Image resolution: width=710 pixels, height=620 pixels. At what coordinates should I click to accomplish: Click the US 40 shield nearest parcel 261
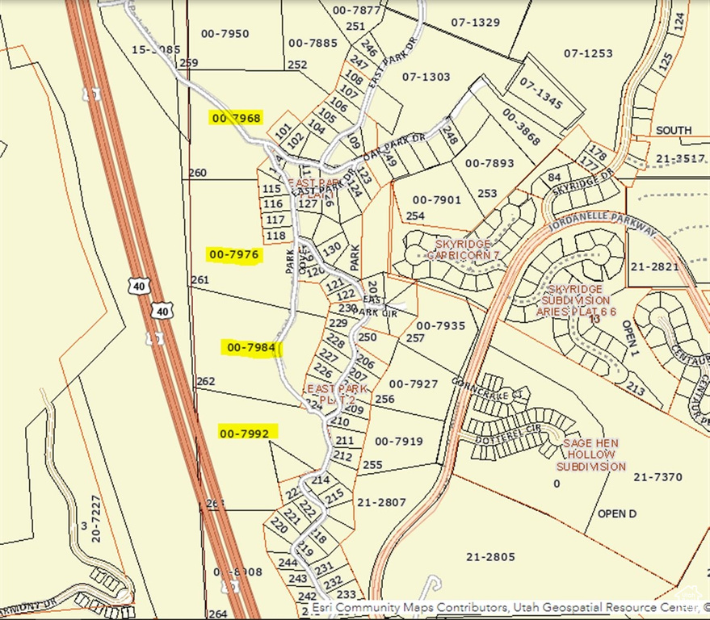[x=163, y=311]
